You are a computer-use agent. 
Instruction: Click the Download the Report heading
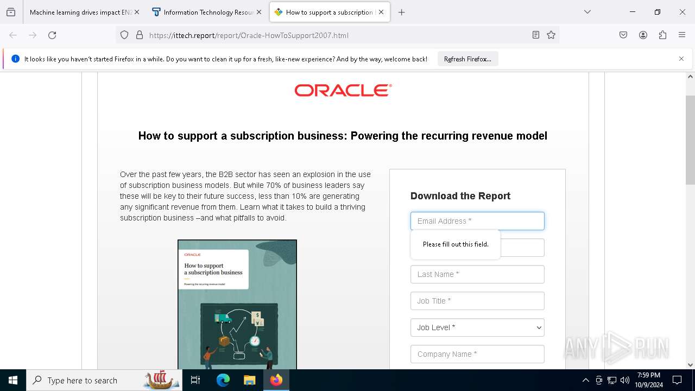[460, 196]
